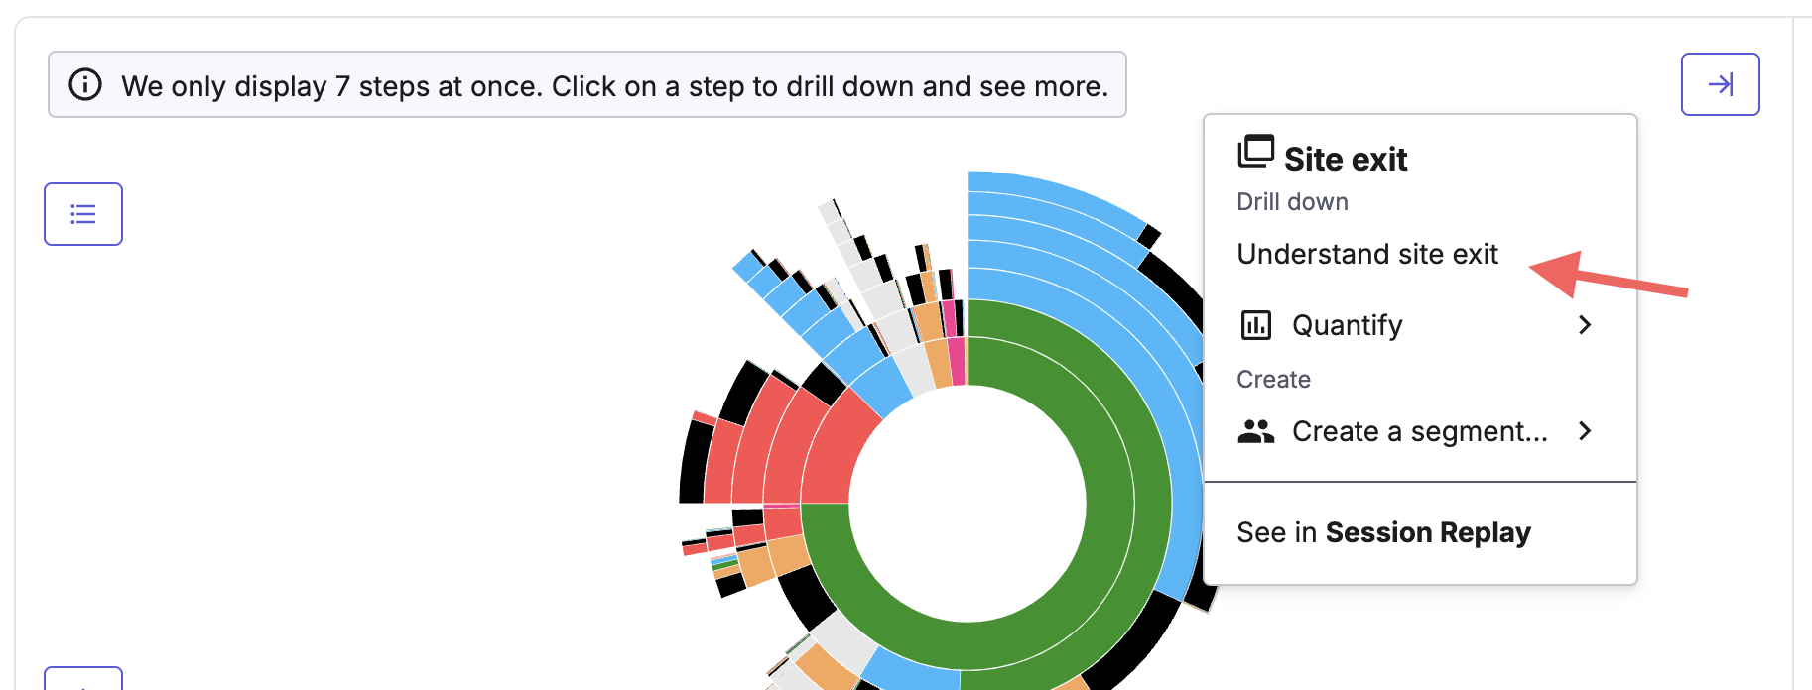Click Create a segment... option

coord(1420,431)
